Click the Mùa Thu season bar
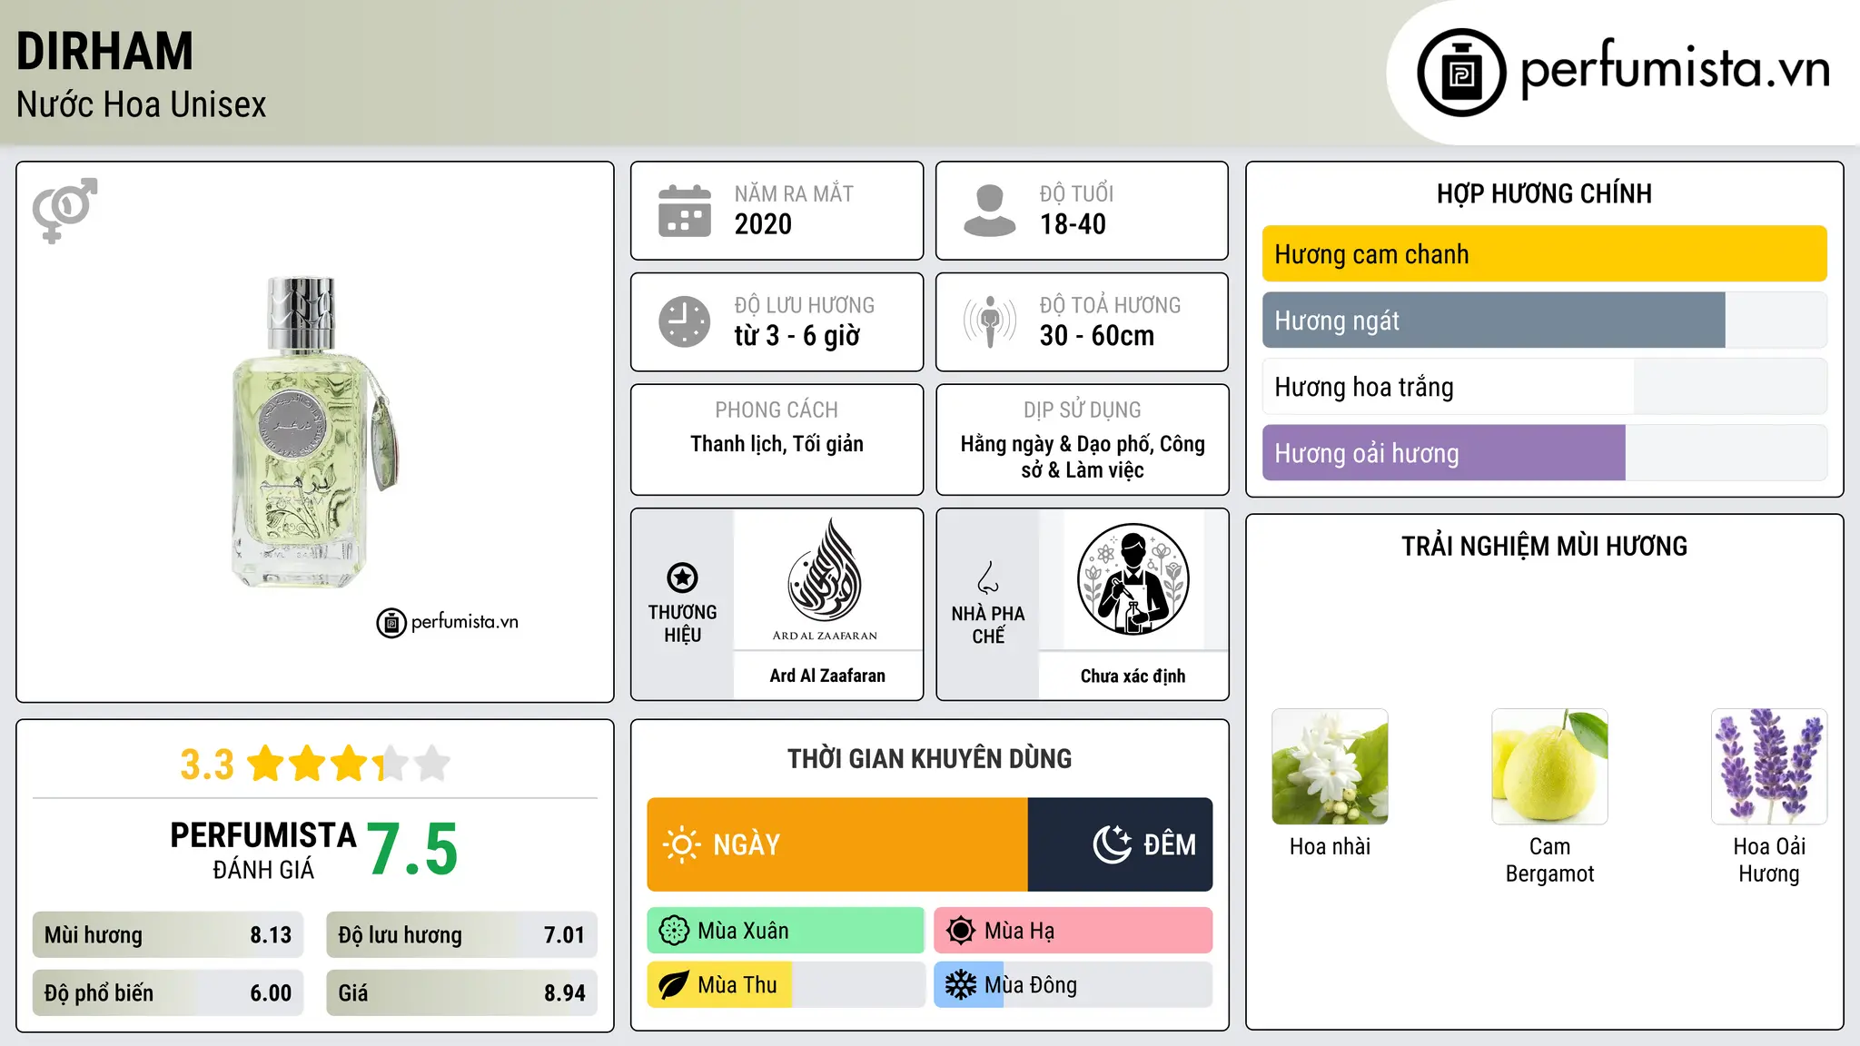Screen dimensions: 1860x1046 pos(786,985)
